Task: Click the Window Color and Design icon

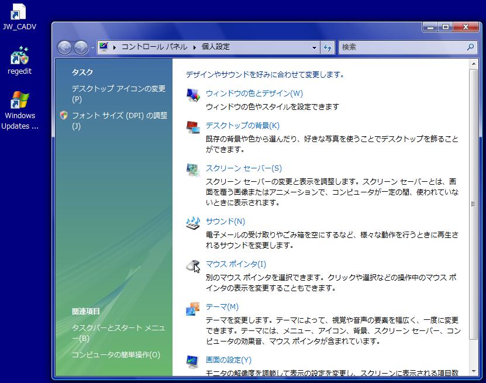Action: (x=193, y=95)
